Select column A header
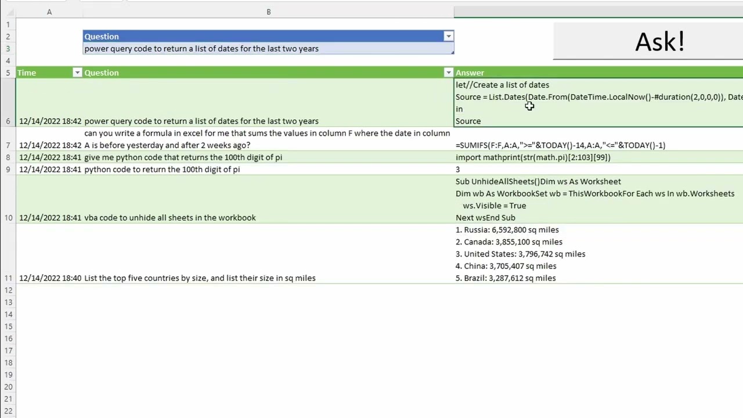Viewport: 743px width, 418px height. (49, 12)
